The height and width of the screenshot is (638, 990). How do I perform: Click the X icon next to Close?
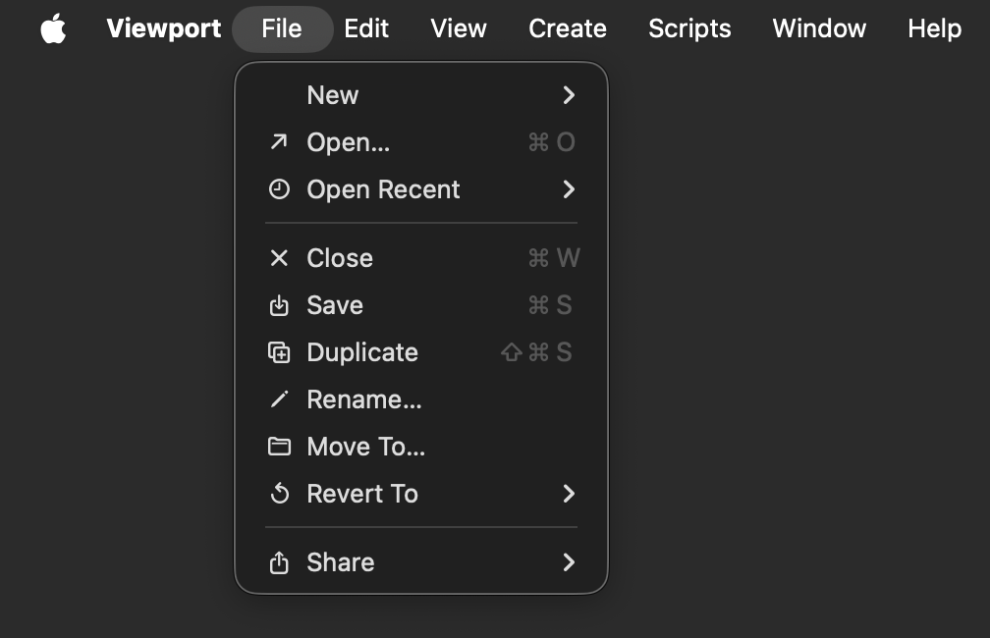(279, 258)
